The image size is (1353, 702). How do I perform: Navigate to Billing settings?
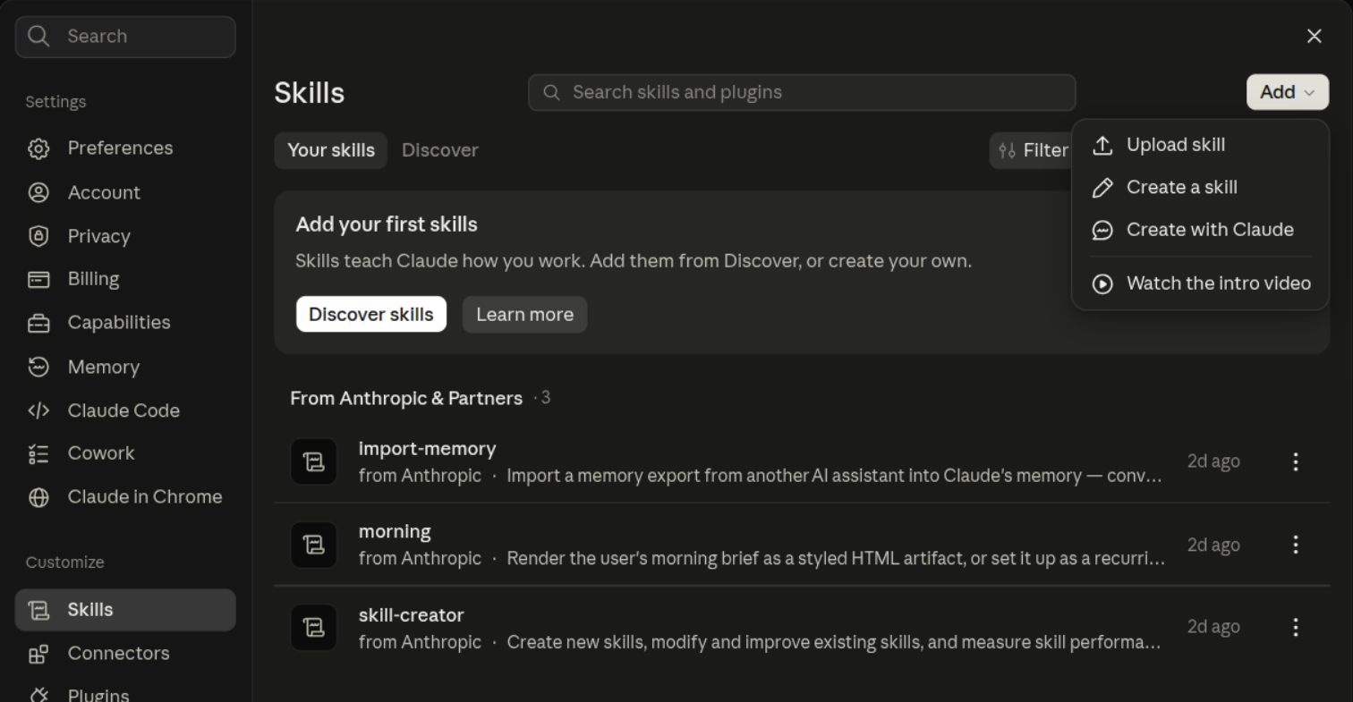[125, 279]
